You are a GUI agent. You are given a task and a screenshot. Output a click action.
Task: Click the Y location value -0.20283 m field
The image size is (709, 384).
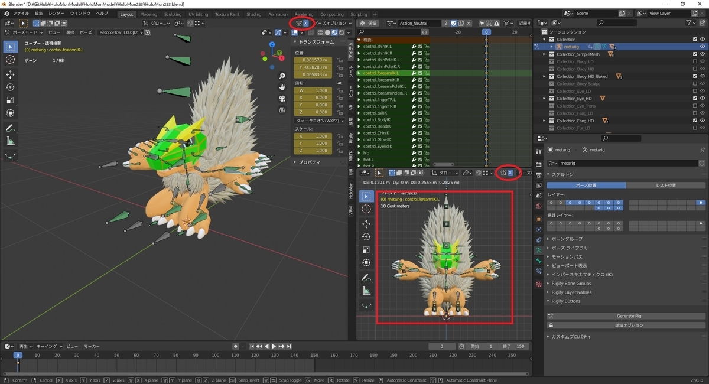(314, 68)
